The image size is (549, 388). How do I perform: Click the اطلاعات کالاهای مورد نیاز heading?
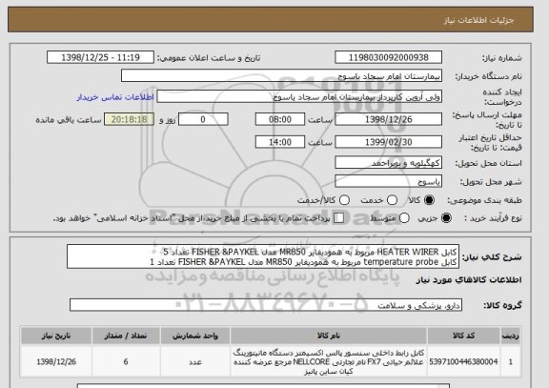click(469, 279)
